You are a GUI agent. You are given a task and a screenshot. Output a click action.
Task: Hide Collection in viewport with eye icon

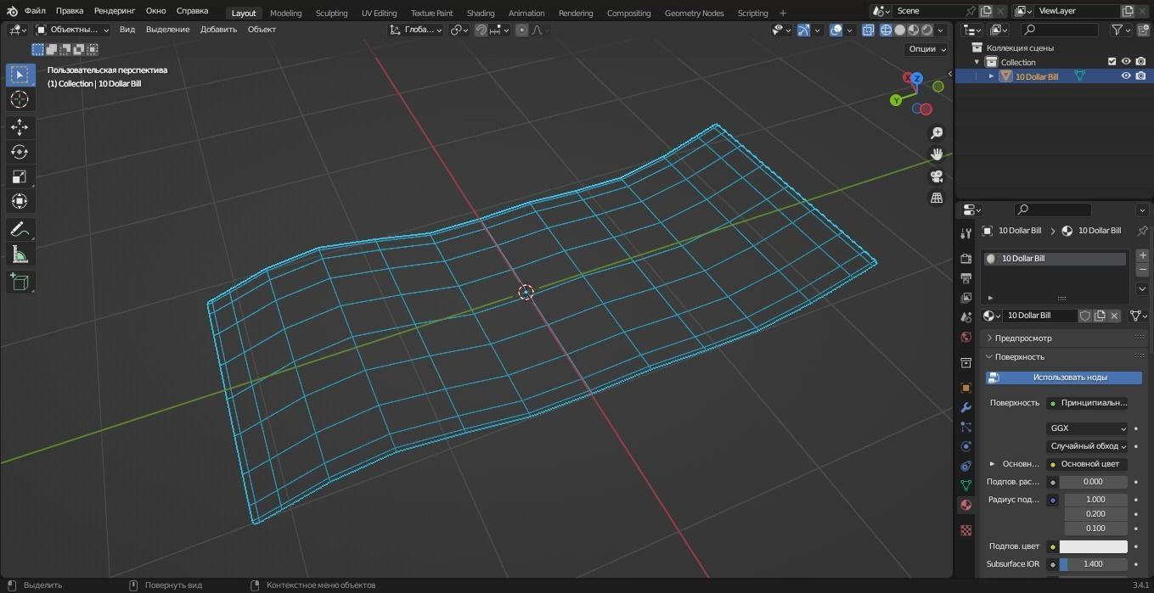point(1126,62)
